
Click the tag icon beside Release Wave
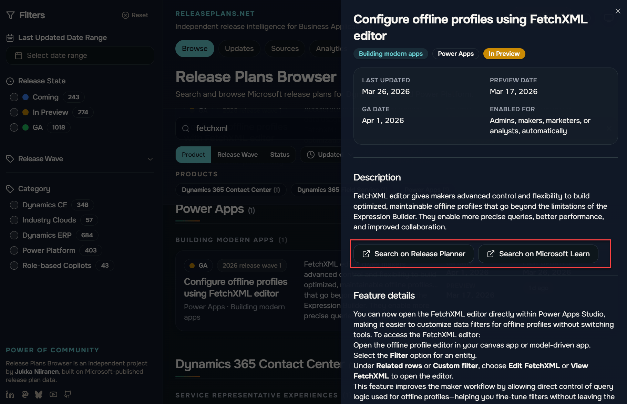10,159
